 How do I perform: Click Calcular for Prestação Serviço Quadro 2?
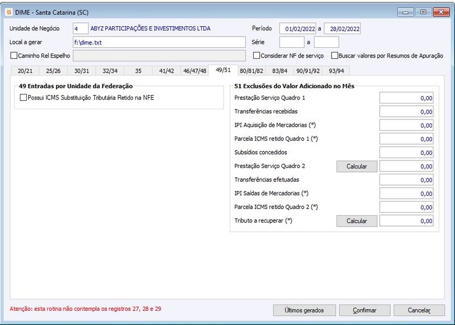point(357,166)
